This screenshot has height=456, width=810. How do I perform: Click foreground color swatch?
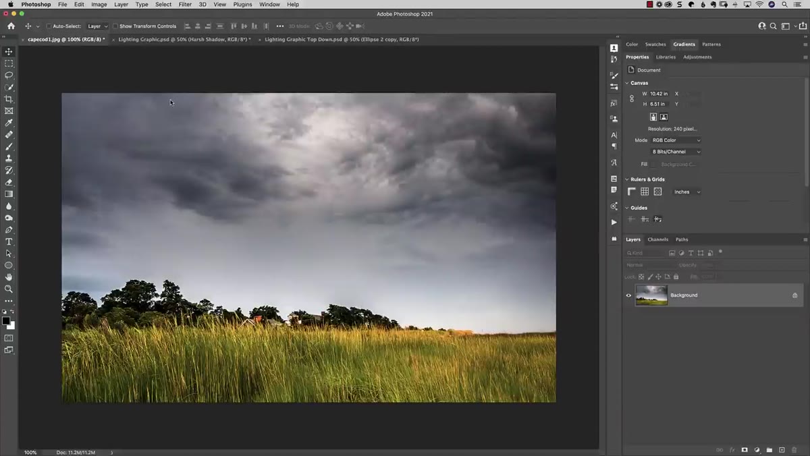[6, 321]
